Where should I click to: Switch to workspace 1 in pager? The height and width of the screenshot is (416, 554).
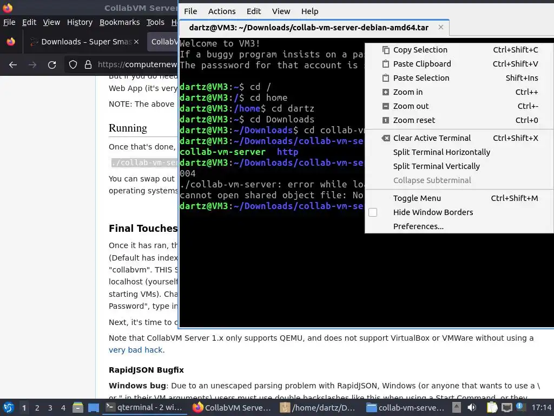pos(24,408)
